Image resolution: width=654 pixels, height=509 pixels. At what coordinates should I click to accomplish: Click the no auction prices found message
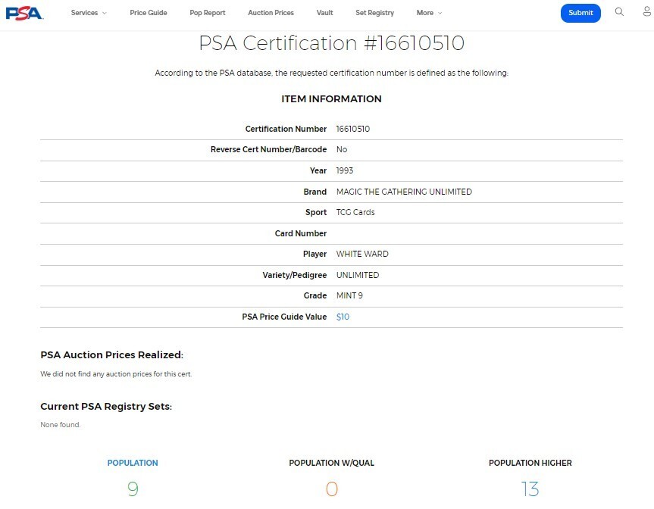click(116, 374)
